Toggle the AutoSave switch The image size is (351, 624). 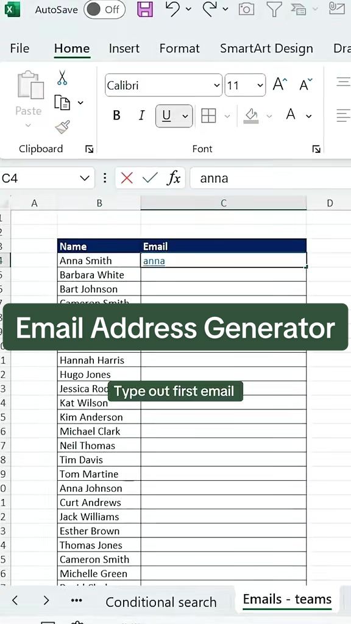click(104, 10)
